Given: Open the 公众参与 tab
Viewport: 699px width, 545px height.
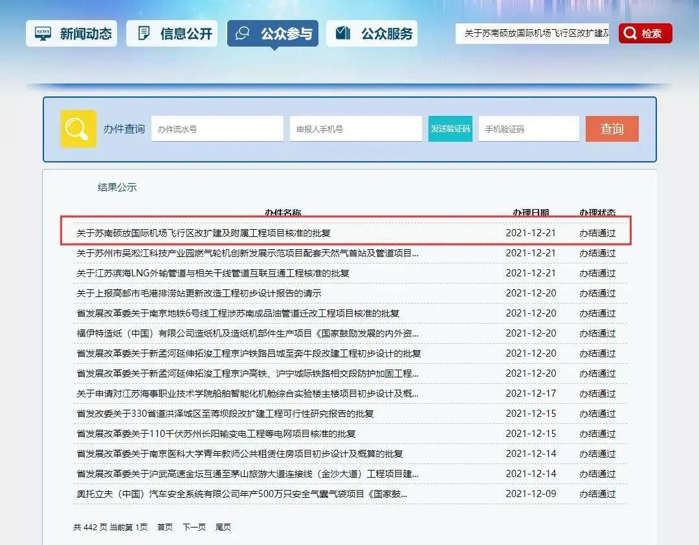Looking at the screenshot, I should pos(272,34).
